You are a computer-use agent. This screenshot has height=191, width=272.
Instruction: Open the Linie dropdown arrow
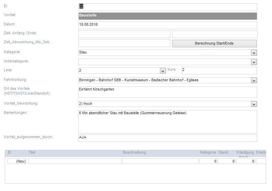click(163, 71)
